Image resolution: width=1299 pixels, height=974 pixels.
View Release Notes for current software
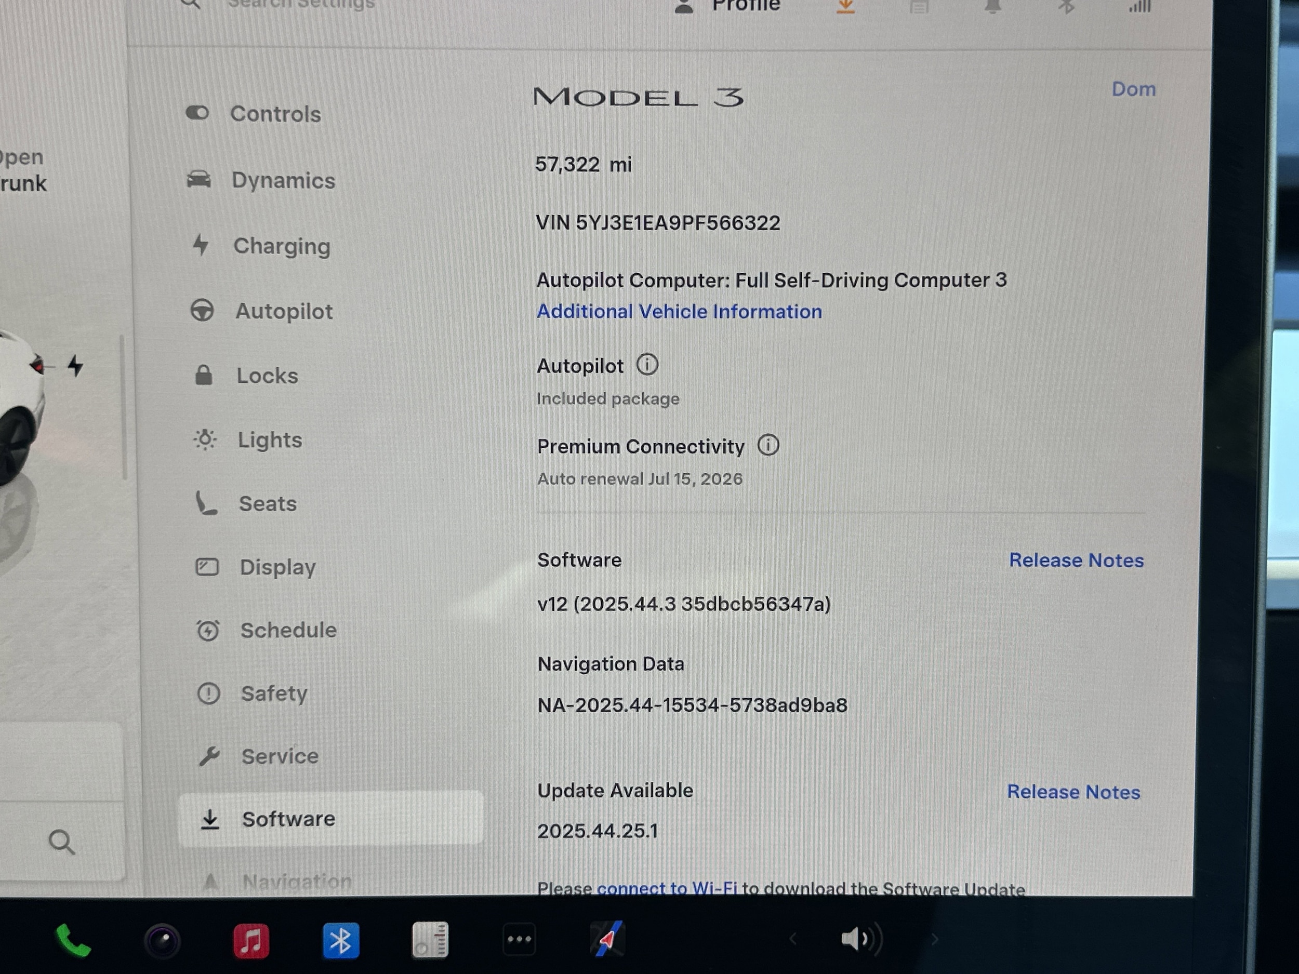(1076, 560)
